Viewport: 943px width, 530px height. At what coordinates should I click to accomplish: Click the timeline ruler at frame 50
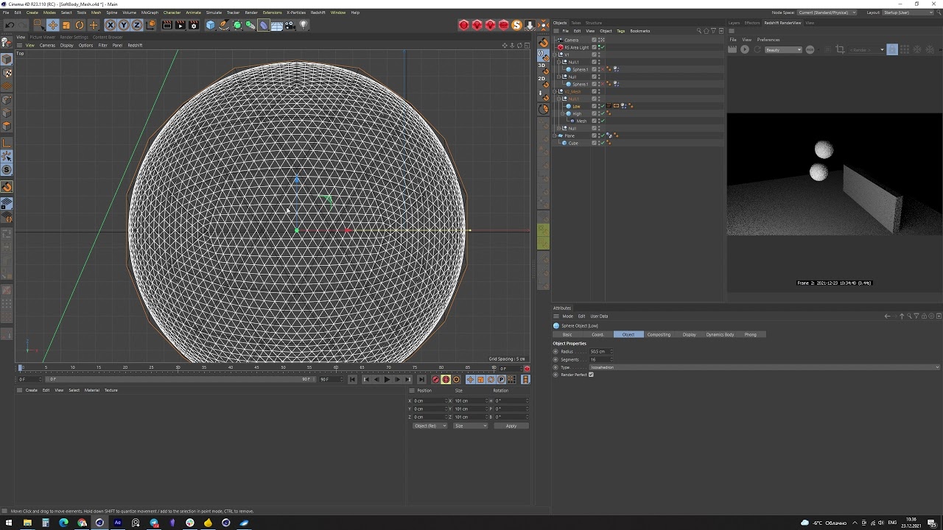click(283, 367)
